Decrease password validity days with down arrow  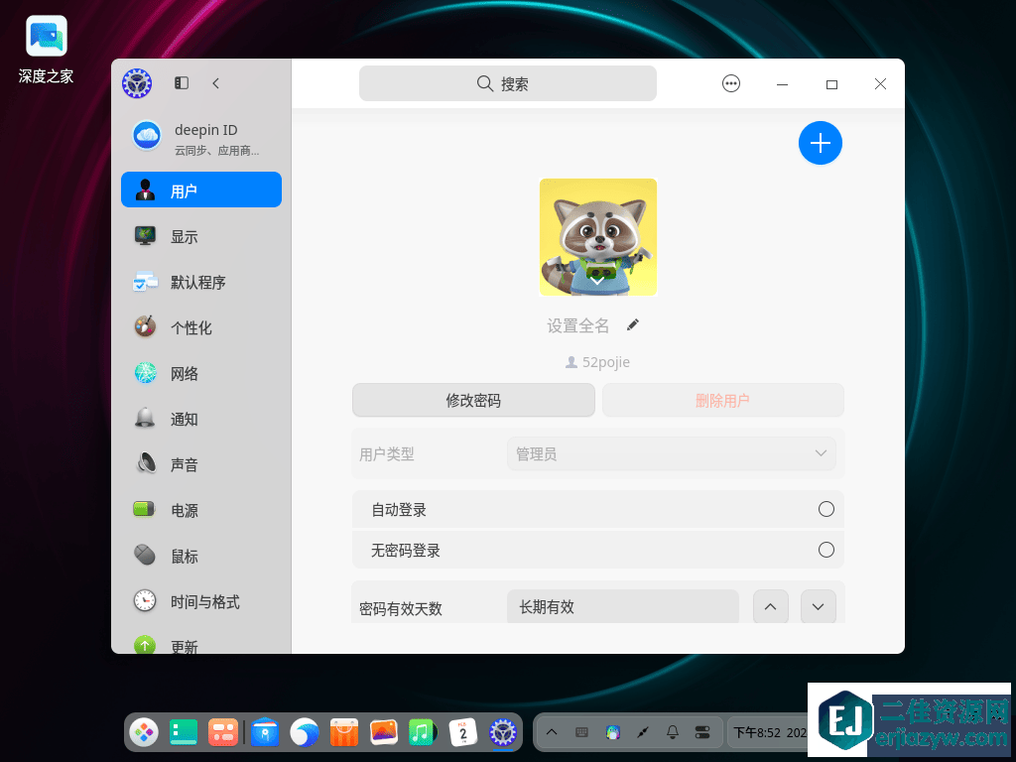click(x=818, y=607)
